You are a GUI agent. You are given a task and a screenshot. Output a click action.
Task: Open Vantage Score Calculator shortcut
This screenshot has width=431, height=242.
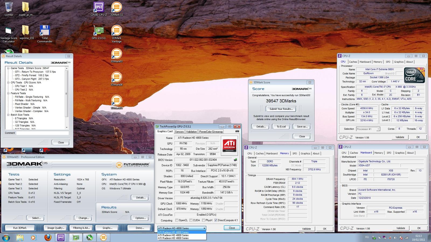[9, 34]
